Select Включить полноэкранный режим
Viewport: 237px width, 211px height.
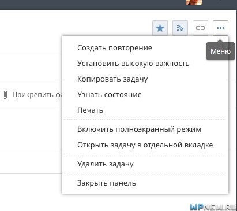[x=139, y=129]
